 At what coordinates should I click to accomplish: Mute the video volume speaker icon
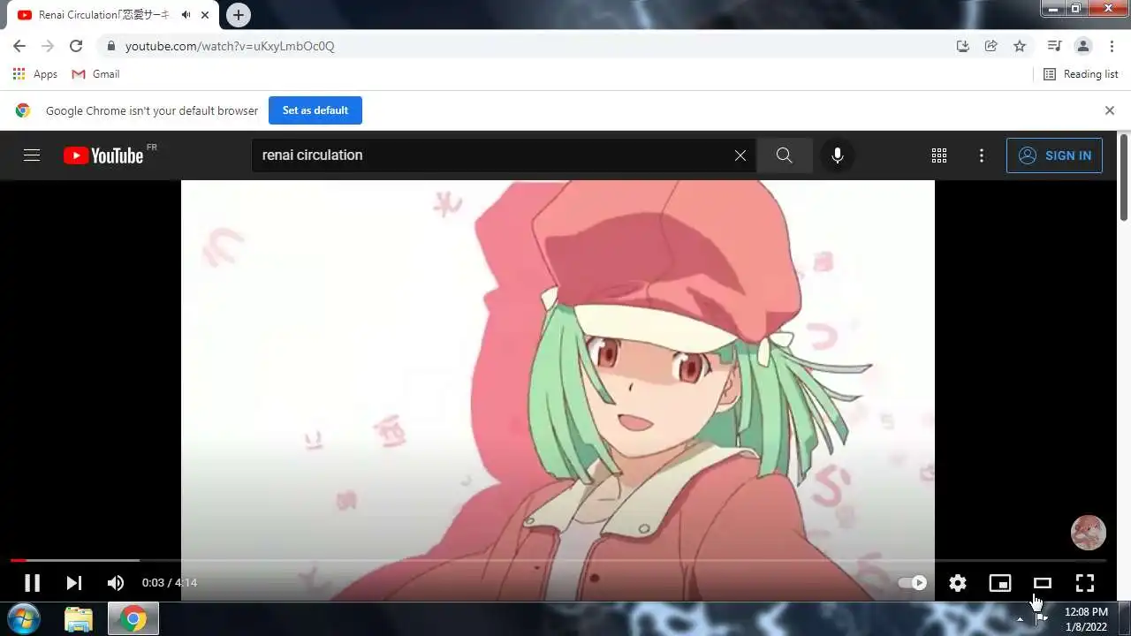click(116, 583)
